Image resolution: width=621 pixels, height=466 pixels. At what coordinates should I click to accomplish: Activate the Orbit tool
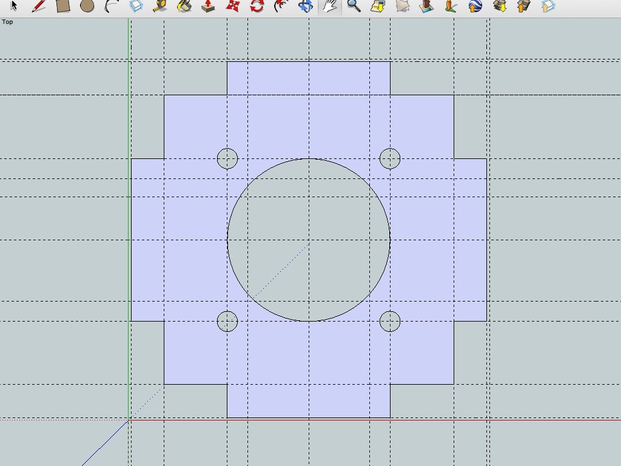coord(306,5)
